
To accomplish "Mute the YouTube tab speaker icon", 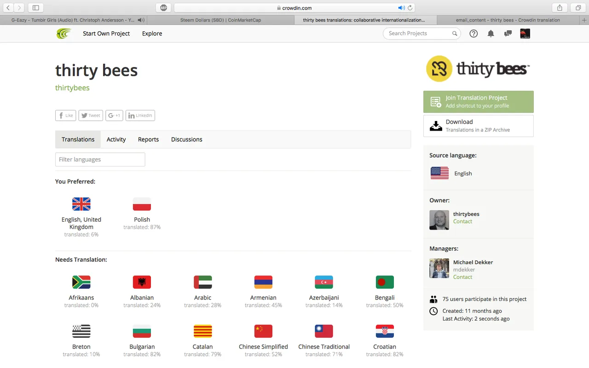I will pyautogui.click(x=141, y=20).
